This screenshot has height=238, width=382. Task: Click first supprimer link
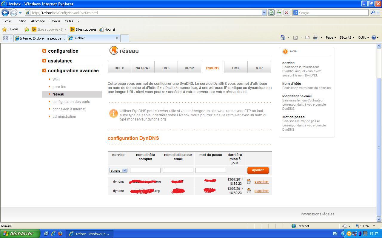[261, 181]
